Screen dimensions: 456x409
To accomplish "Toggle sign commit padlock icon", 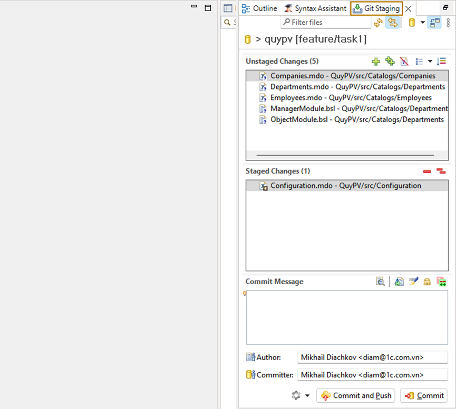I will click(x=427, y=282).
